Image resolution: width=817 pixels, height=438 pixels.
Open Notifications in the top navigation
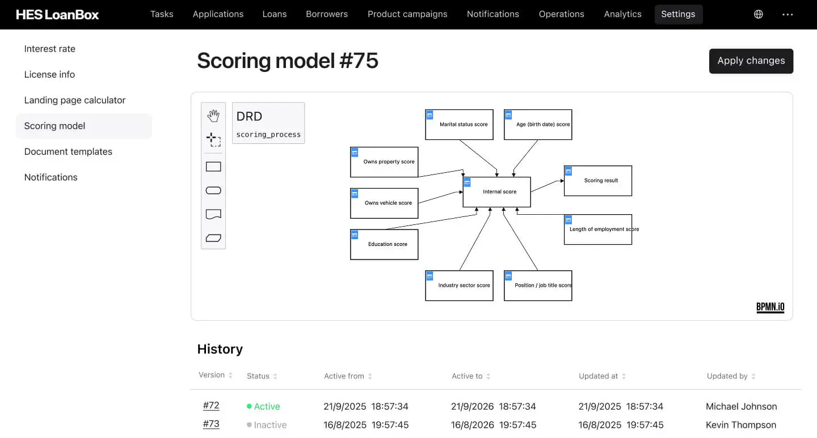click(x=493, y=14)
